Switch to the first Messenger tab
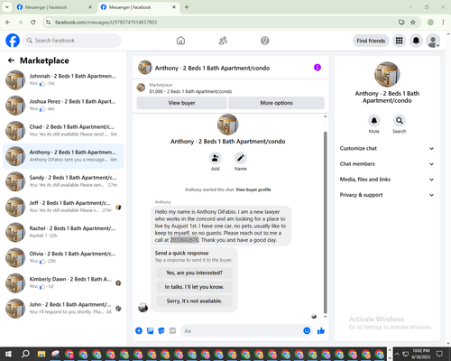The image size is (451, 361). coord(54,7)
